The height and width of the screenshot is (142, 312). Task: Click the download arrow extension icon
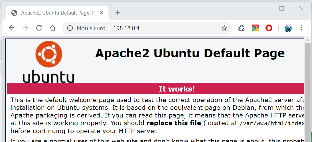255,28
